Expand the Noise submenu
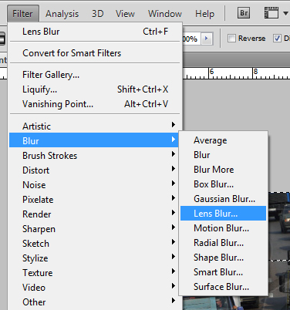Screen dimensions: 290x310 (94, 185)
